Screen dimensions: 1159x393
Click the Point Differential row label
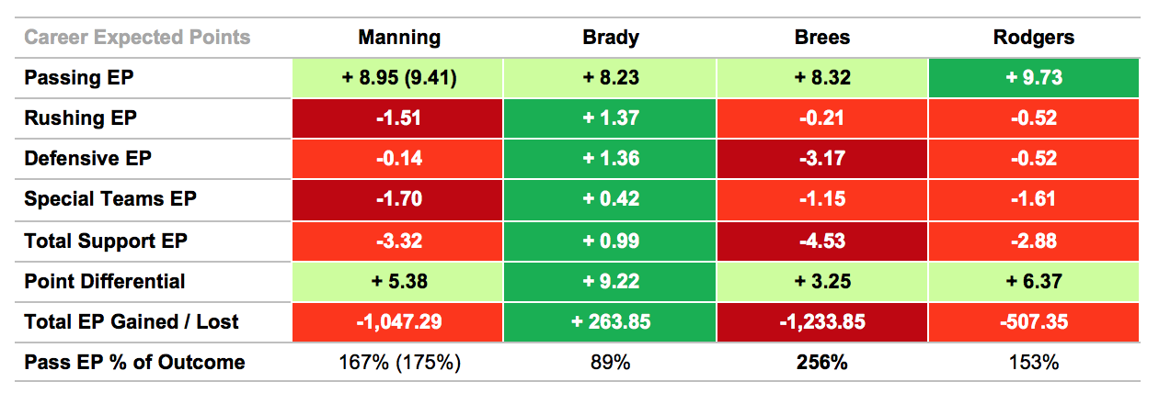[105, 281]
